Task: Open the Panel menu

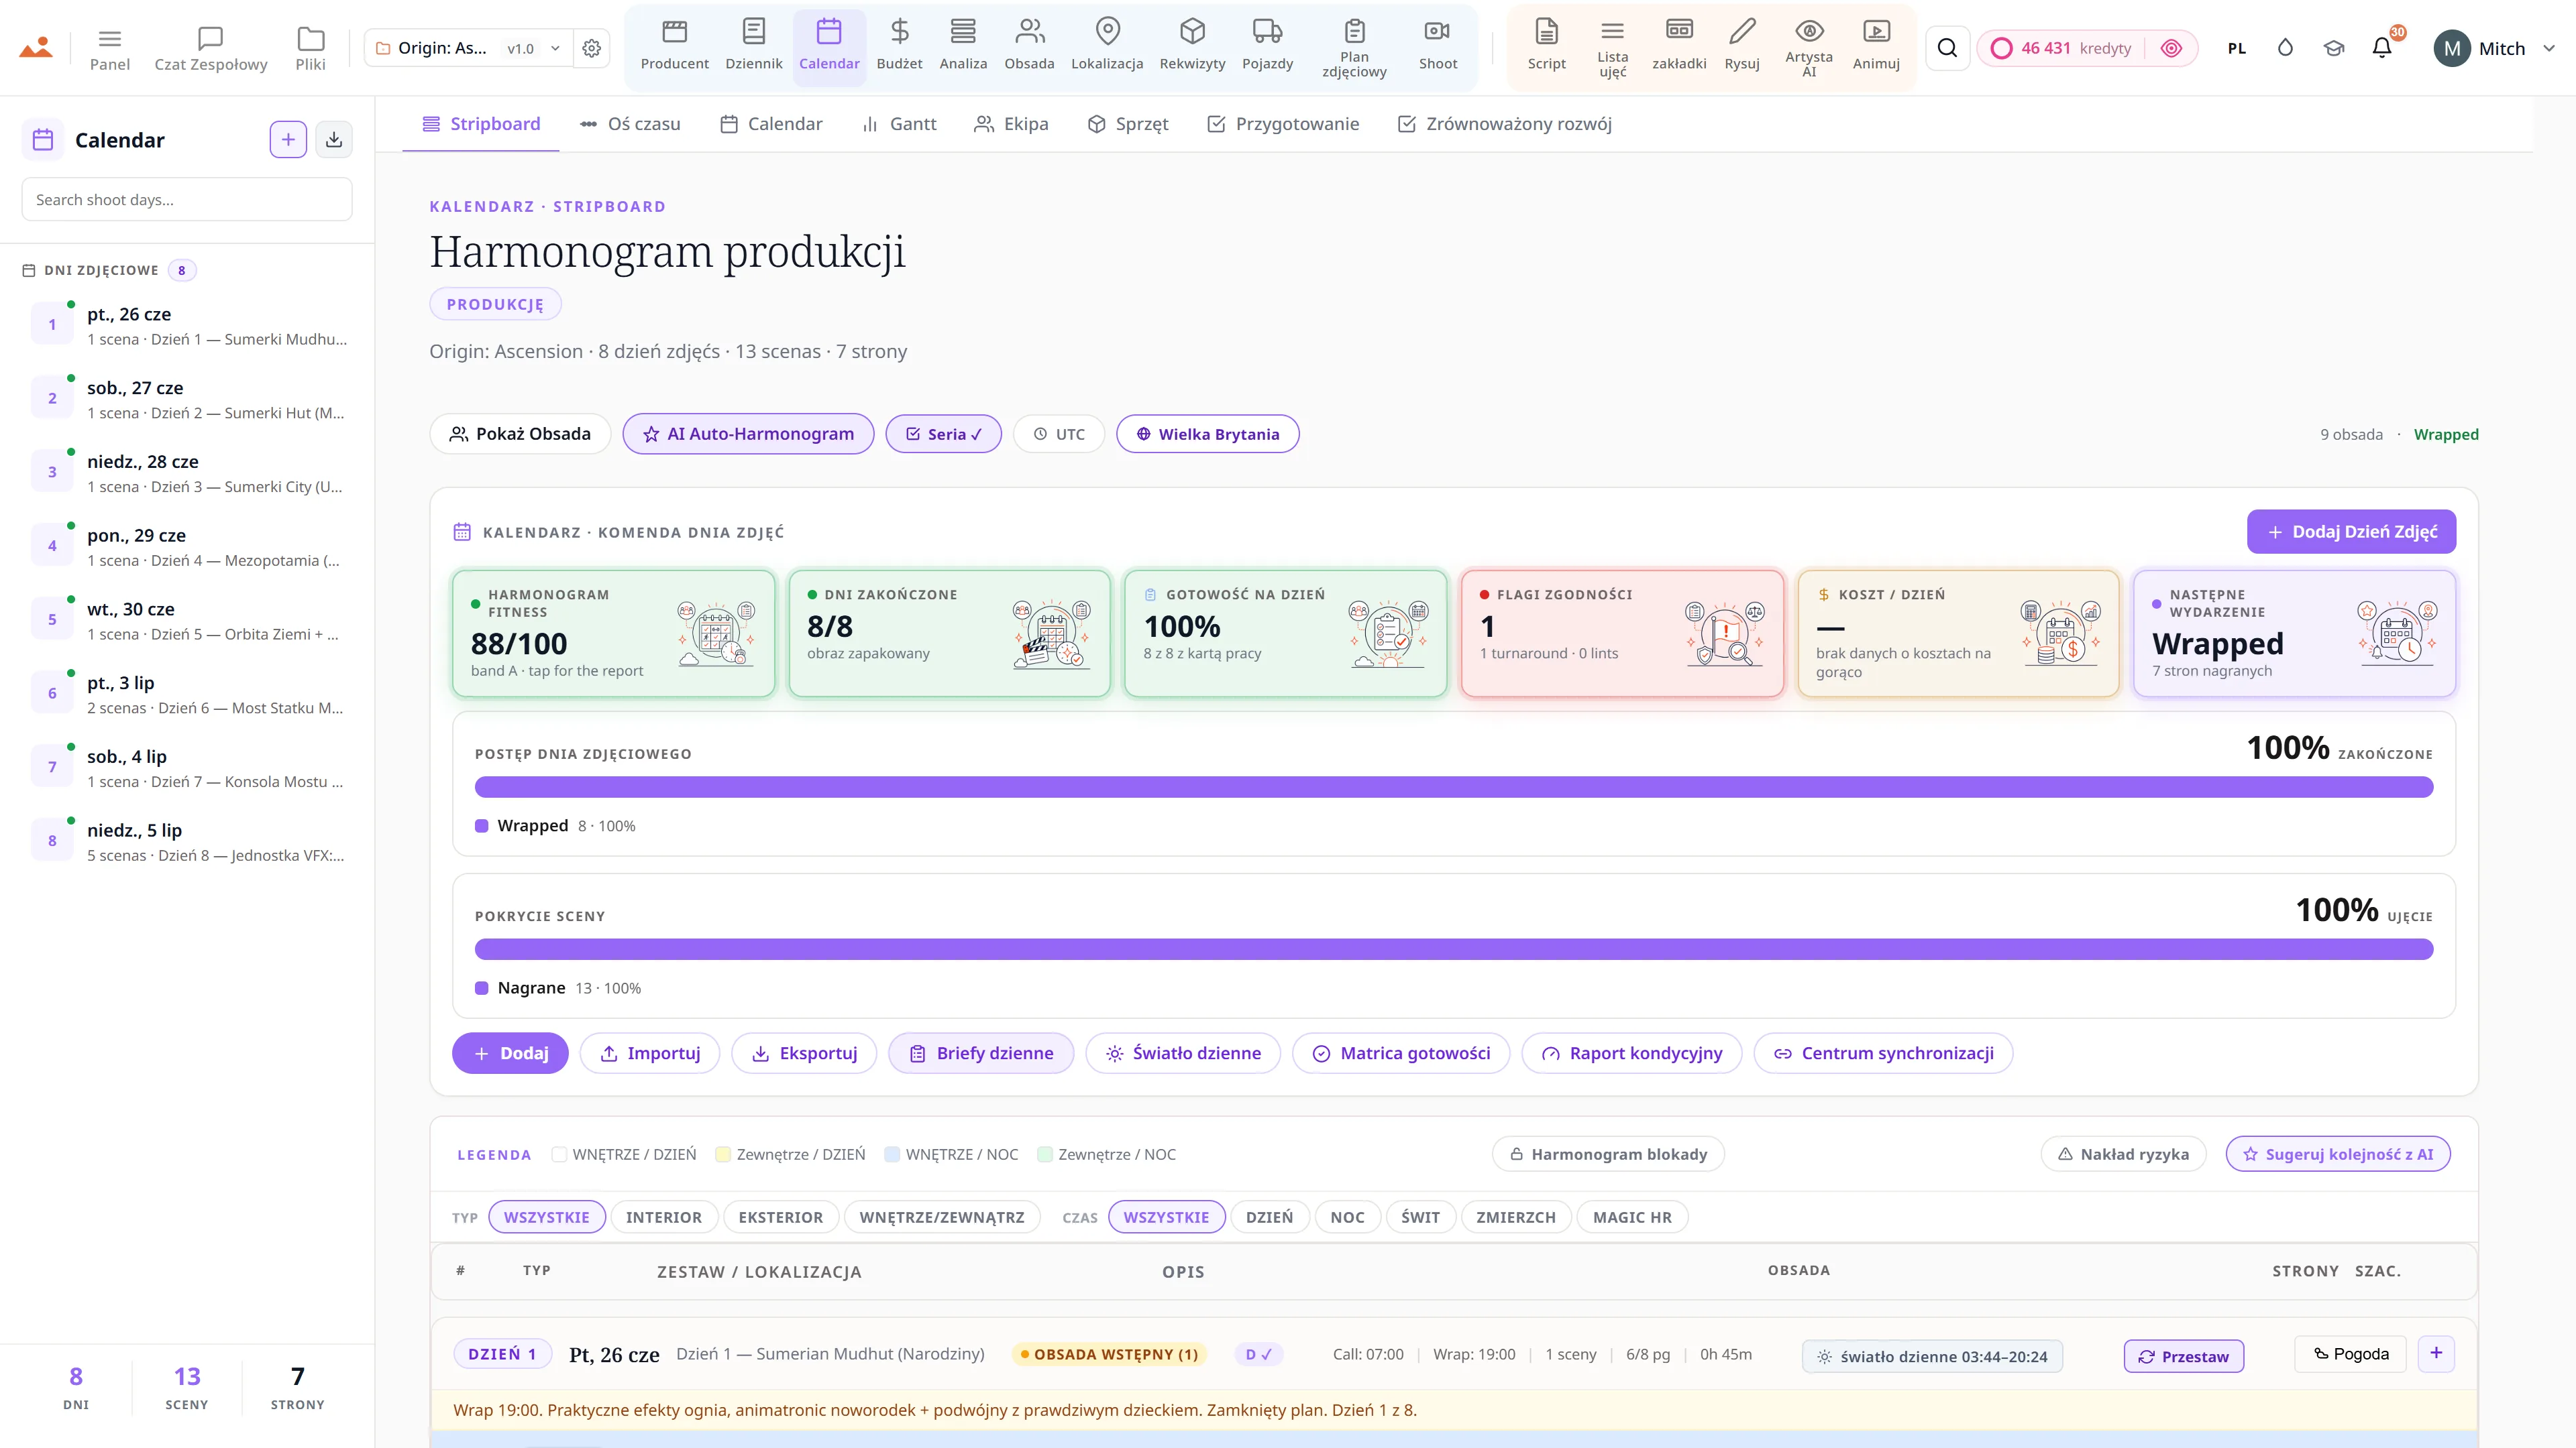Action: (x=110, y=48)
